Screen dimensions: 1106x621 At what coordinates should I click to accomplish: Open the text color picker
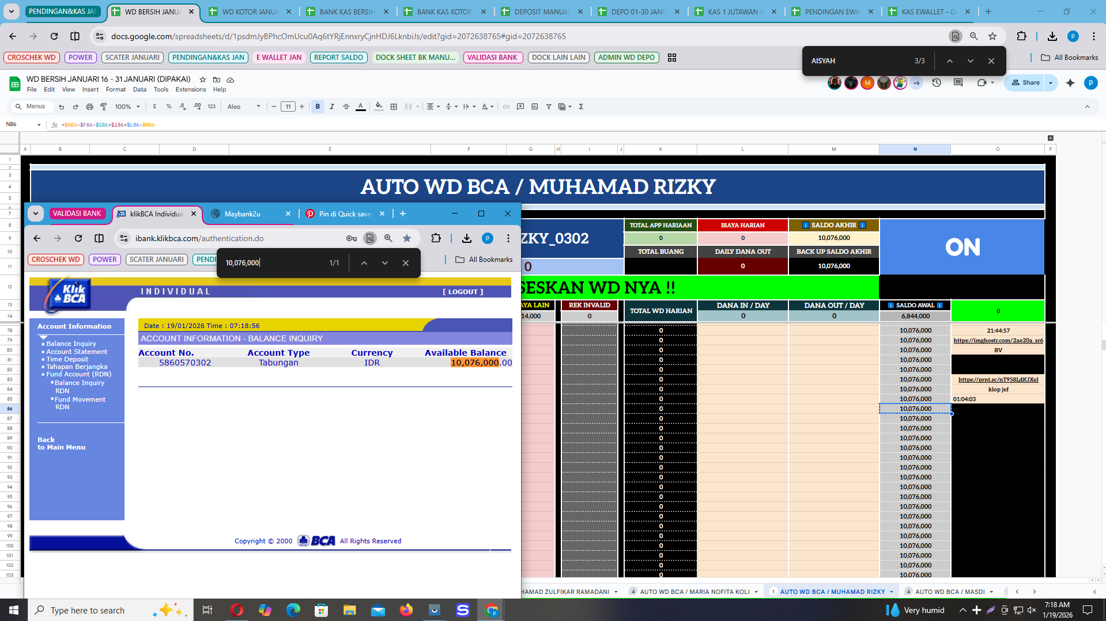coord(360,106)
